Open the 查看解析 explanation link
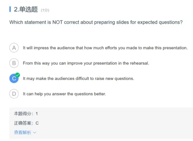The image size is (193, 141). pos(23,133)
